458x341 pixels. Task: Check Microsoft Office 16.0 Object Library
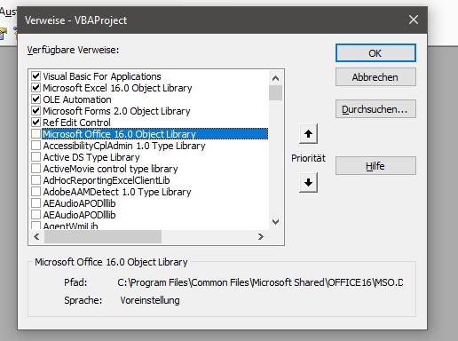pos(36,134)
